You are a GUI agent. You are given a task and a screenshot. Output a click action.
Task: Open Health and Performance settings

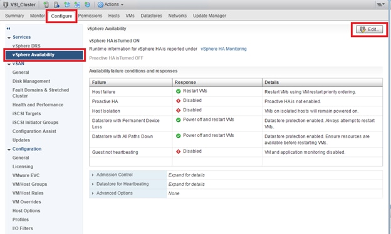click(38, 105)
